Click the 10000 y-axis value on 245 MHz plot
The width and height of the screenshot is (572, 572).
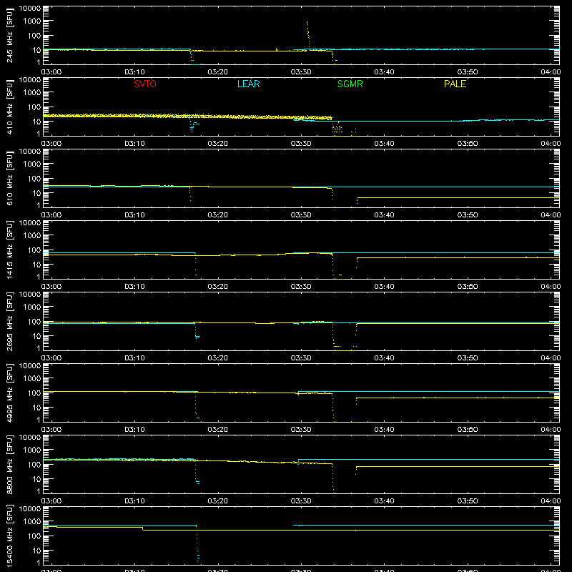click(30, 9)
